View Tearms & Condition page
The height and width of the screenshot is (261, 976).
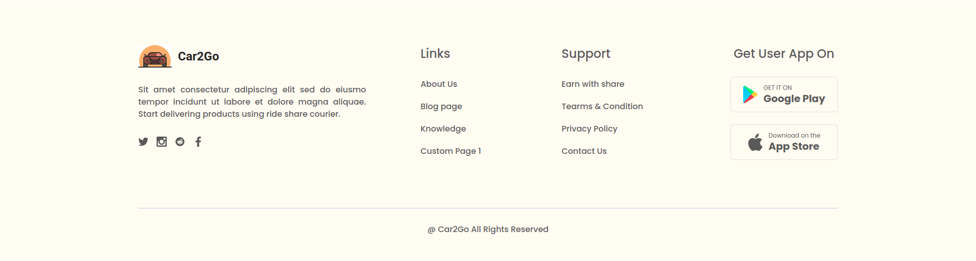pos(602,106)
